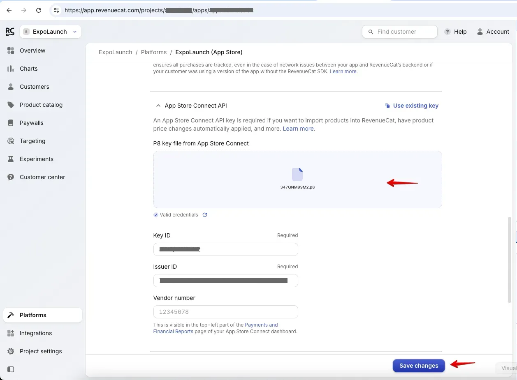
Task: Click the browser forward arrow
Action: 24,10
